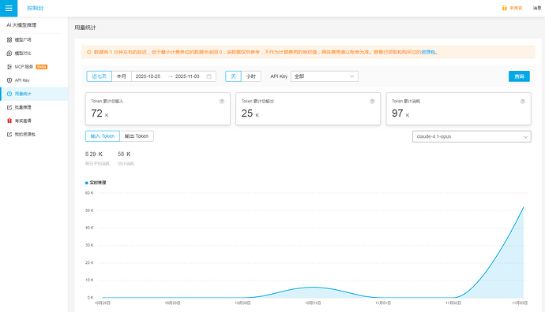Switch the granularity to 天

pyautogui.click(x=233, y=76)
